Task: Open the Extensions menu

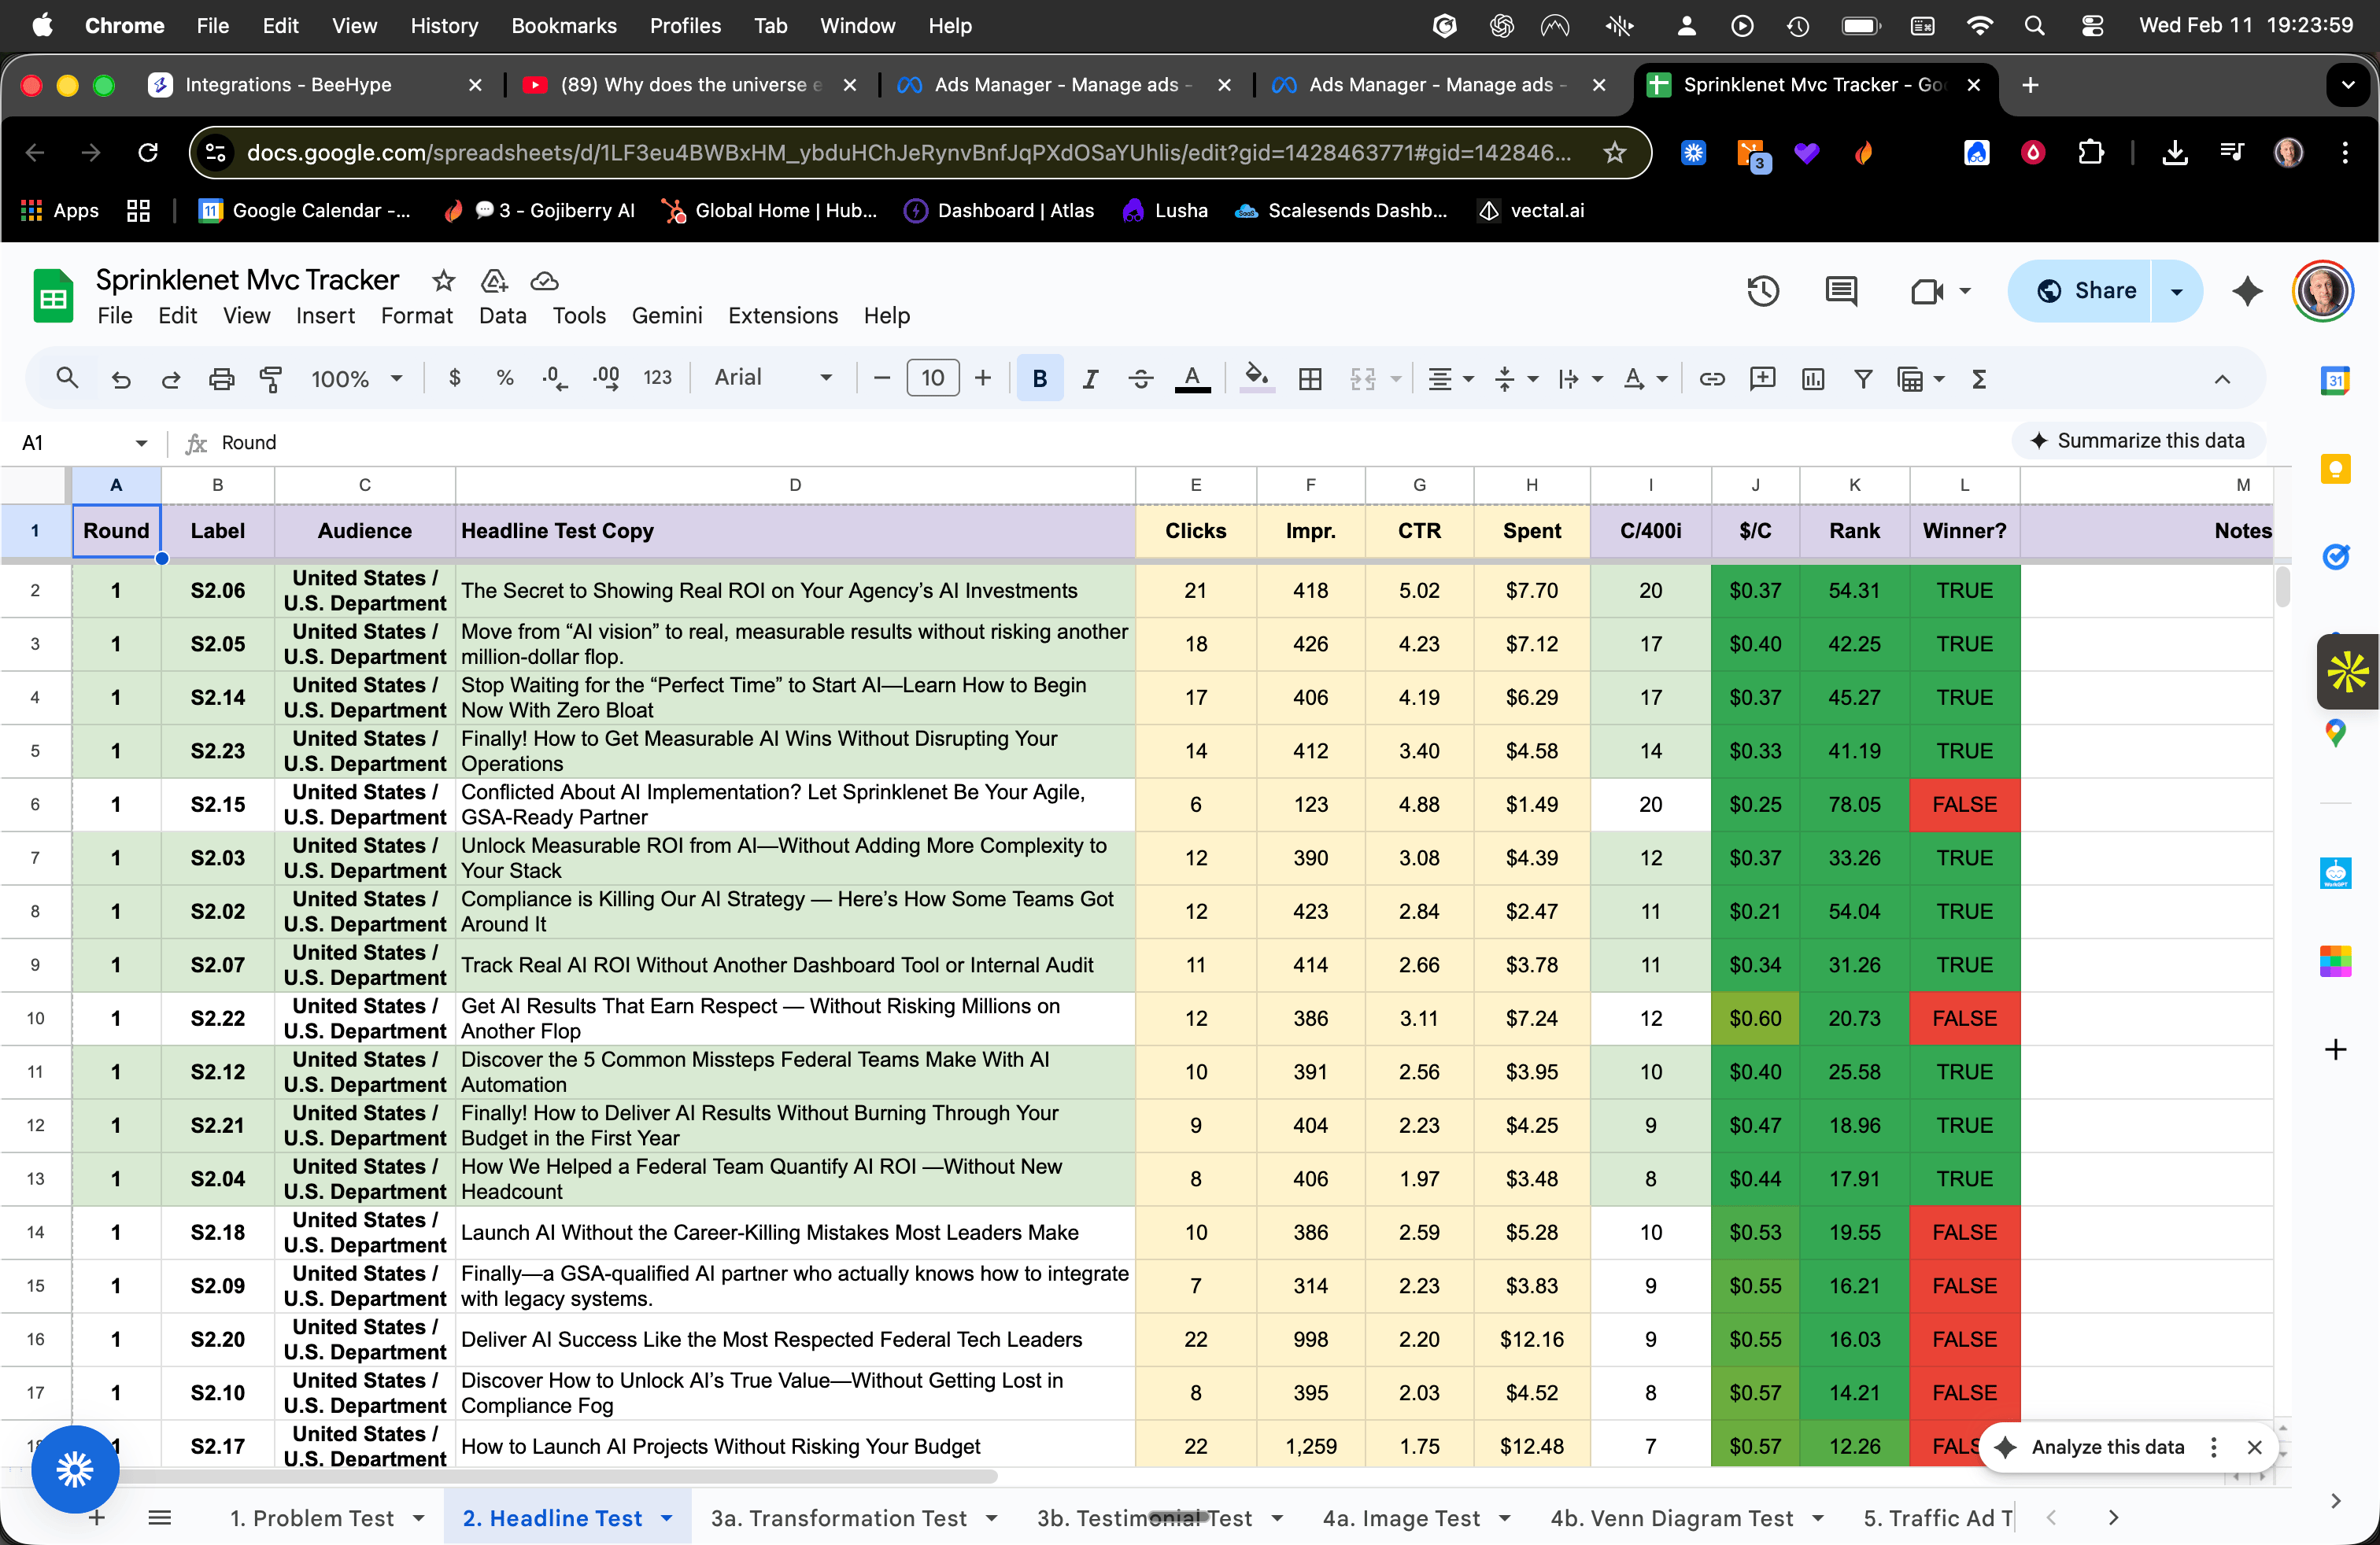Action: click(782, 315)
